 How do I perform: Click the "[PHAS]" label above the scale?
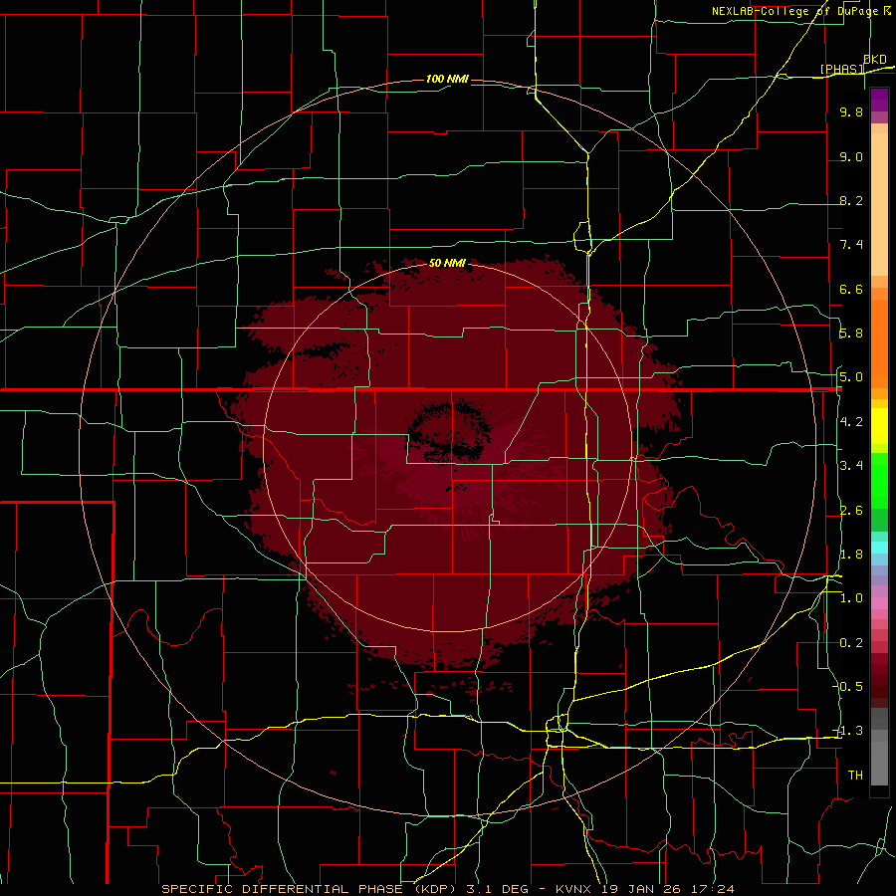tap(841, 69)
